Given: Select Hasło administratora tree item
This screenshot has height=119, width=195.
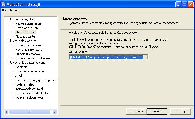Looking at the screenshot, I should click(29, 50).
